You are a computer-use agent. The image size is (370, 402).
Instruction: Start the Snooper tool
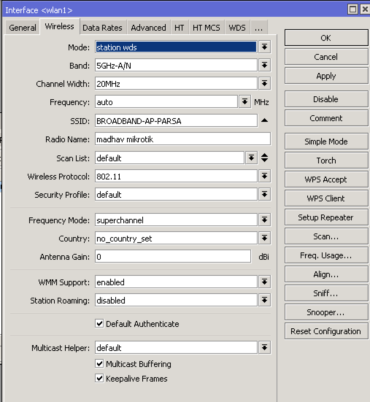tap(326, 312)
